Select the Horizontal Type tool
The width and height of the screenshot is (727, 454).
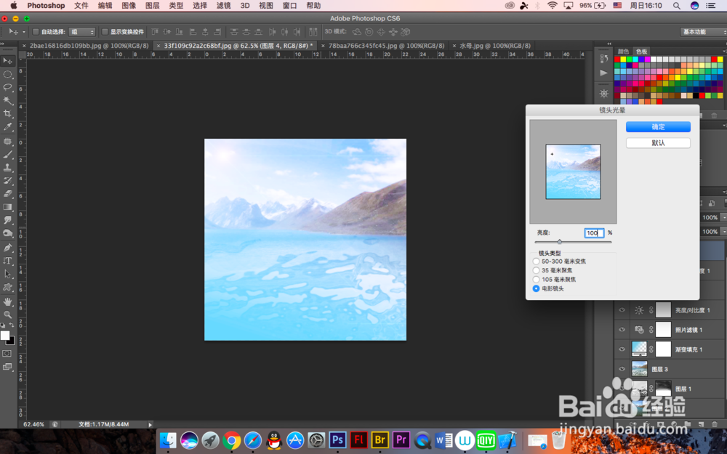(7, 261)
